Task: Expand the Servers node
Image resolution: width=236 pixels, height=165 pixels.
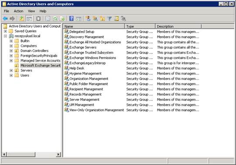Action: coord(11,70)
